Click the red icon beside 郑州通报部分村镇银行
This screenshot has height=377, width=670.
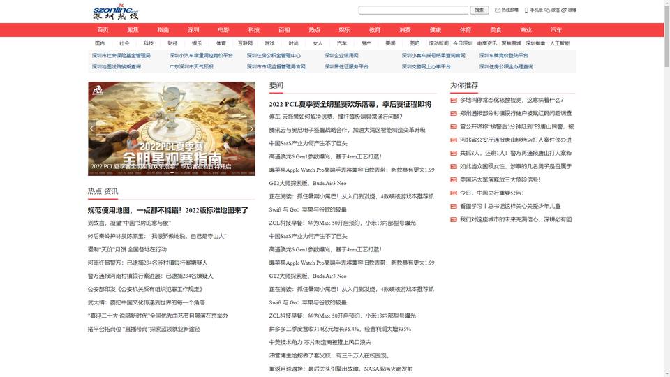[x=454, y=113]
